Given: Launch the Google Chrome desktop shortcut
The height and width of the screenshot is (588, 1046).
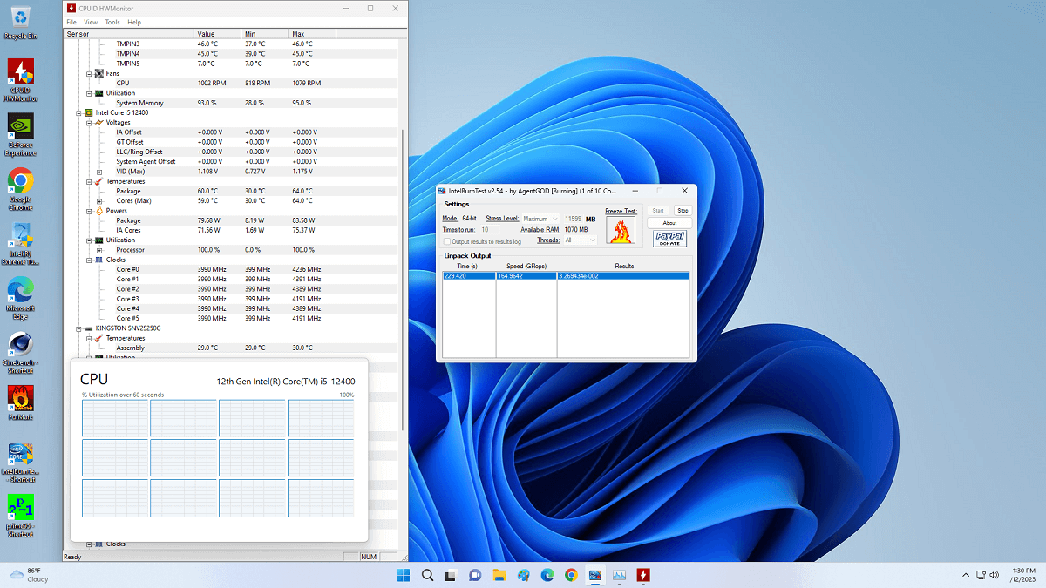Looking at the screenshot, I should [20, 188].
